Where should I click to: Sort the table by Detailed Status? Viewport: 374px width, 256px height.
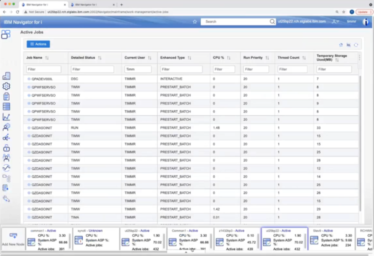click(x=100, y=58)
